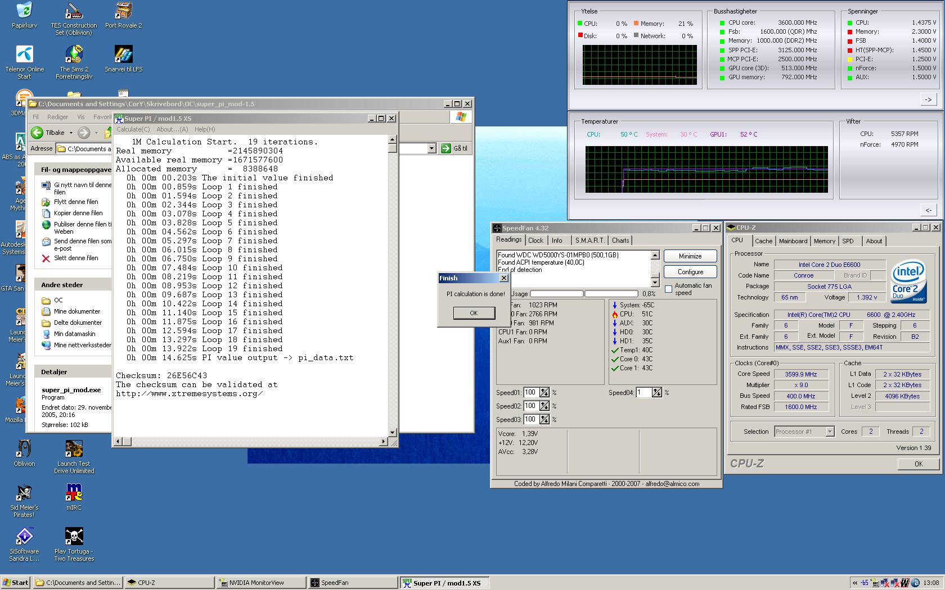This screenshot has width=945, height=590.
Task: Open Mine dokumenter folder link
Action: (x=77, y=311)
